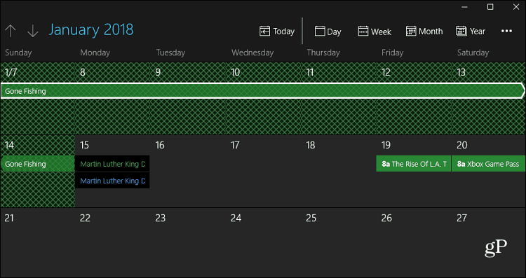This screenshot has width=526, height=278.
Task: Open the Gone Fishing event spanning January 7-13
Action: [x=263, y=91]
